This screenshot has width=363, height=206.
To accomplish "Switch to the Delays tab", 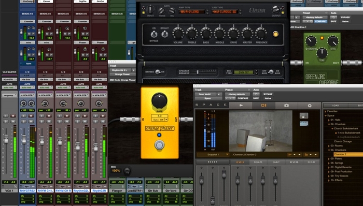I will point(258,162).
